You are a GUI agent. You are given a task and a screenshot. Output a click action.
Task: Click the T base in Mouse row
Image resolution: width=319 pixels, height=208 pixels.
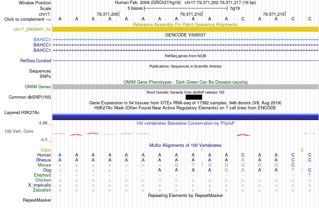click(193, 165)
